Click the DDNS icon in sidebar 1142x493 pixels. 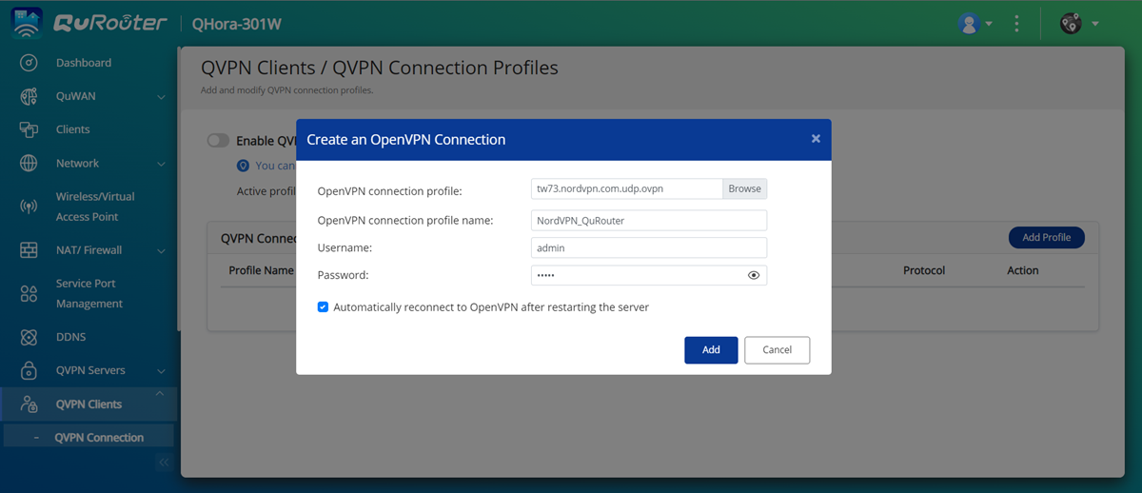pyautogui.click(x=29, y=337)
